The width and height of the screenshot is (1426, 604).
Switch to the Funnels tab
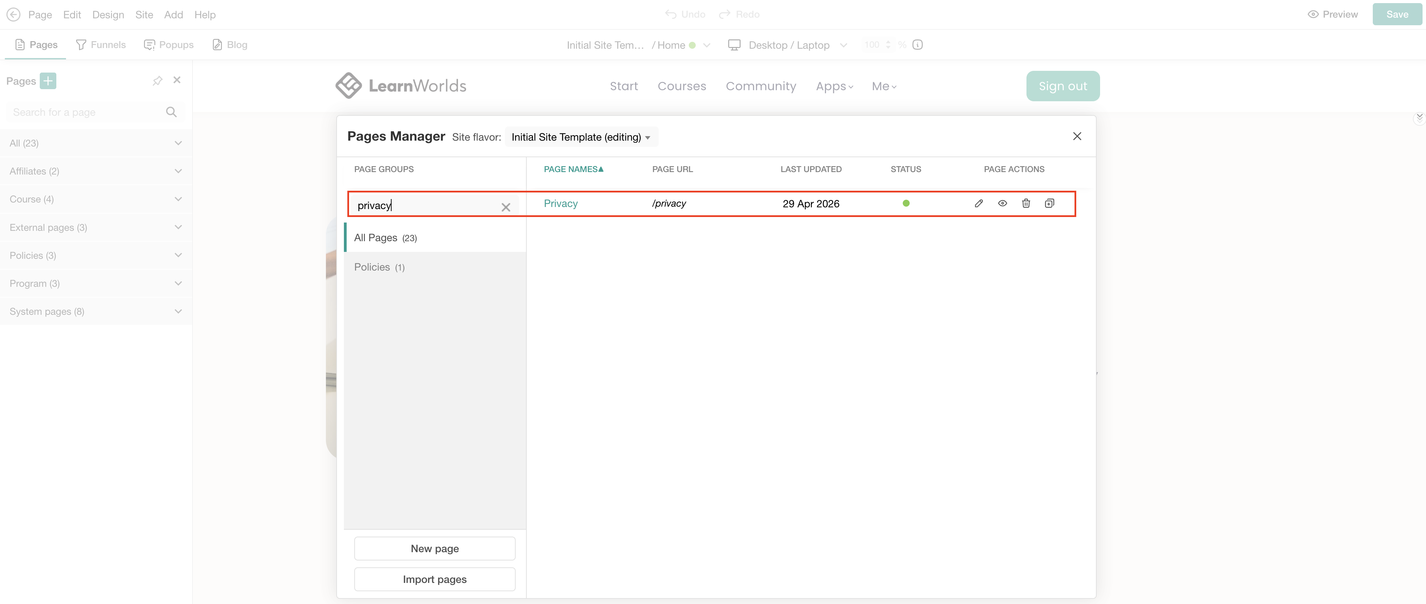coord(101,45)
